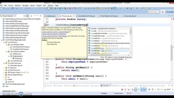This screenshot has width=174, height=98.
Task: Collapse com.infotech.client package
Action: [7, 45]
